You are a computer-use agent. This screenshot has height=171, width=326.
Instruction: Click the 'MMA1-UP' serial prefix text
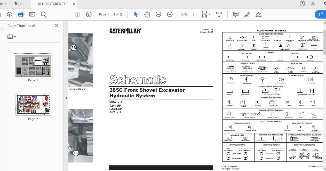coord(116,102)
